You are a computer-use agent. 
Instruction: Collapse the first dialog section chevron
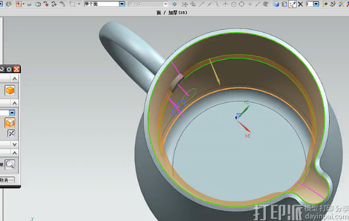(15, 78)
